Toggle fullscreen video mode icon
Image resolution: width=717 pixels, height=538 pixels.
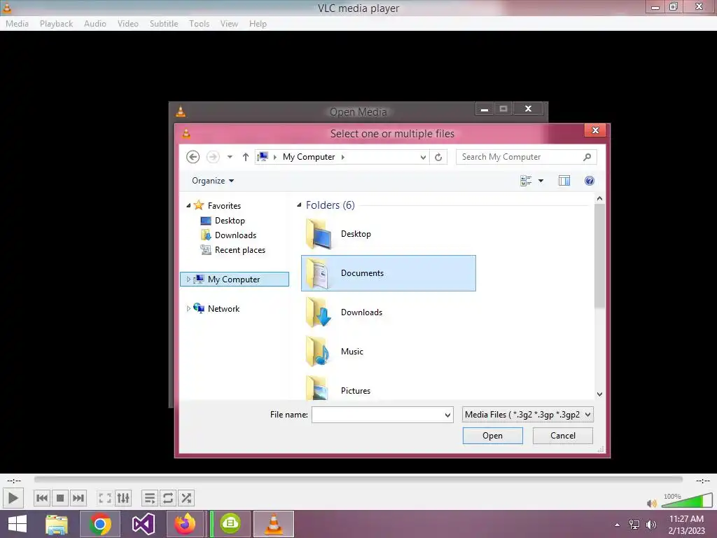105,498
